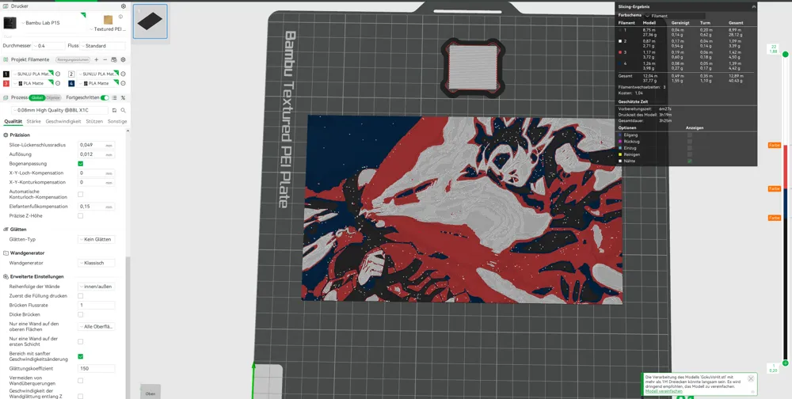Image resolution: width=792 pixels, height=399 pixels.
Task: Click the AMS filament sync icon
Action: [113, 59]
